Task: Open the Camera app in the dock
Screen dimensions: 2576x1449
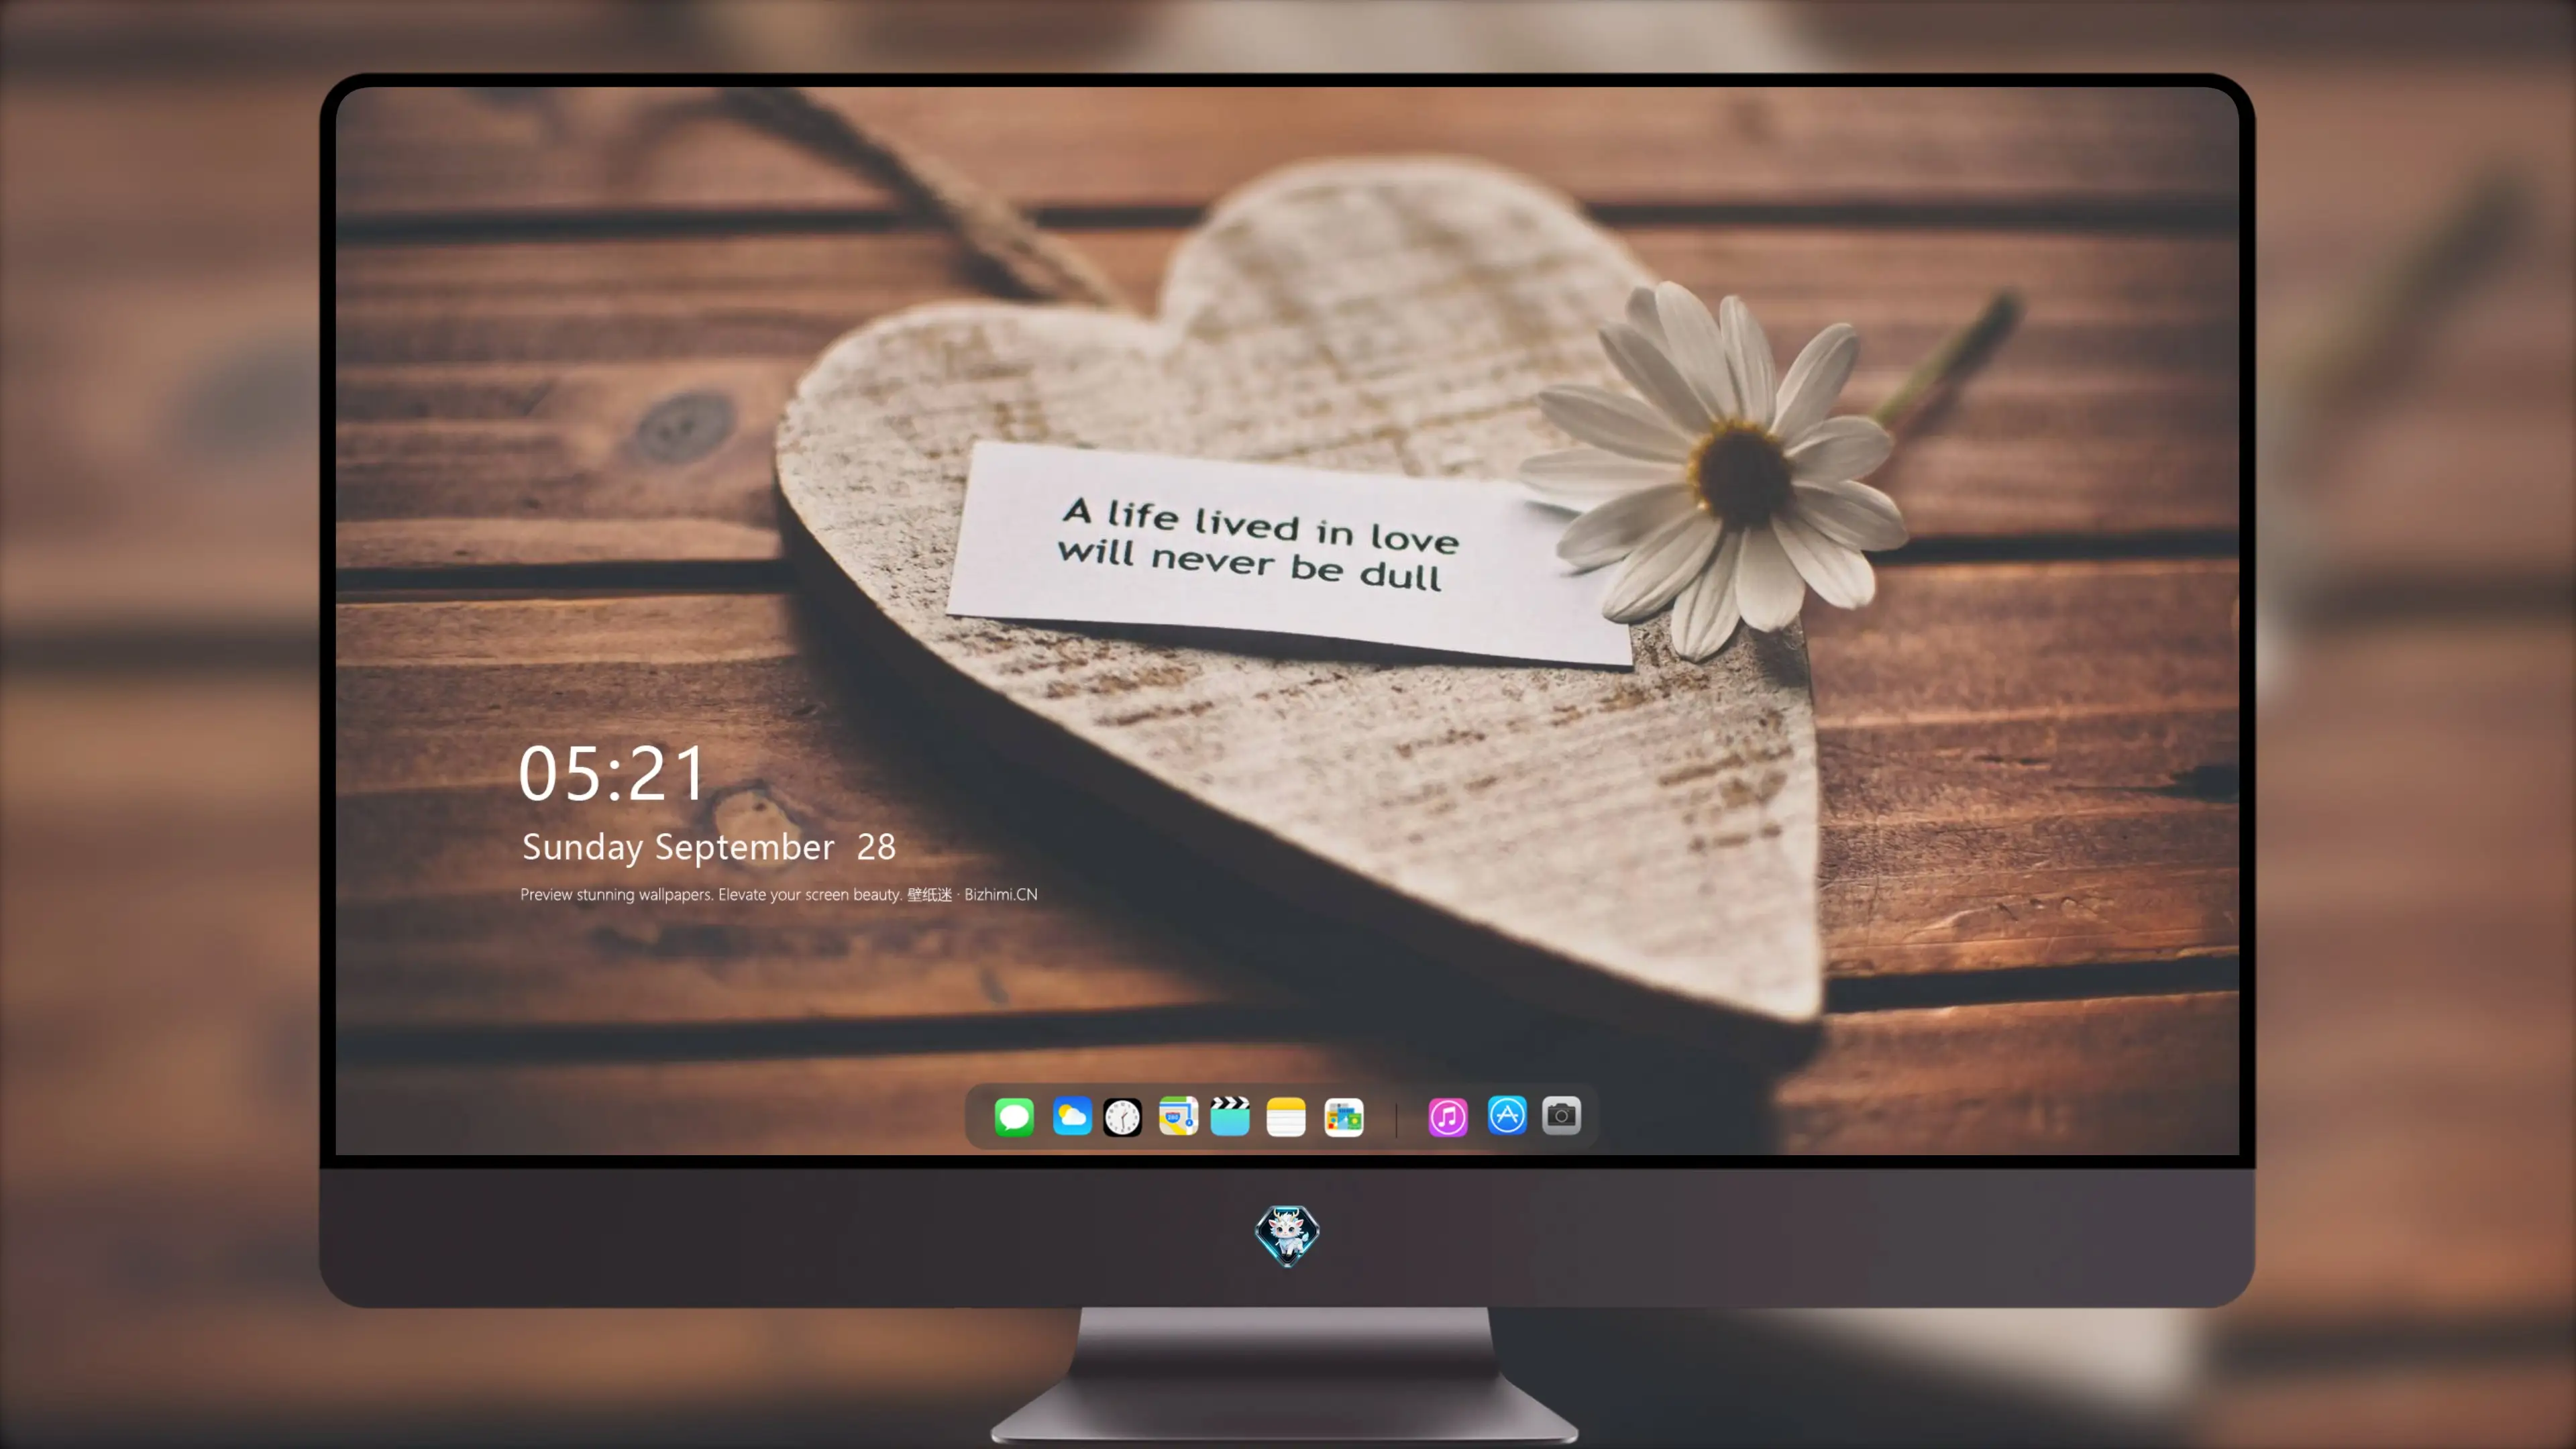Action: click(1561, 1116)
